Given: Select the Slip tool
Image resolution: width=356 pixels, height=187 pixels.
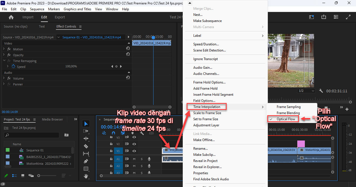Looking at the screenshot, I should point(86,154).
